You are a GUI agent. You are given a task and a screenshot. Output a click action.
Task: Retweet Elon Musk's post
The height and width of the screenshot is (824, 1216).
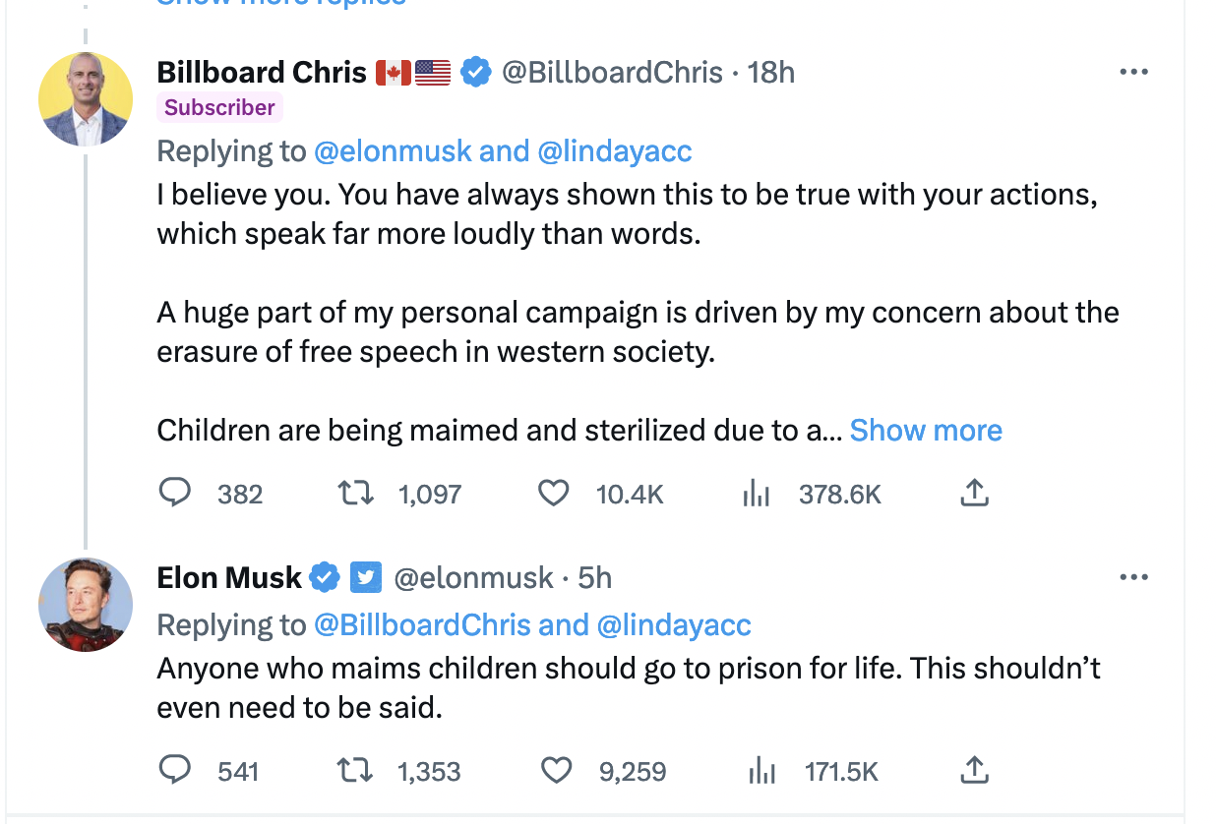point(355,771)
